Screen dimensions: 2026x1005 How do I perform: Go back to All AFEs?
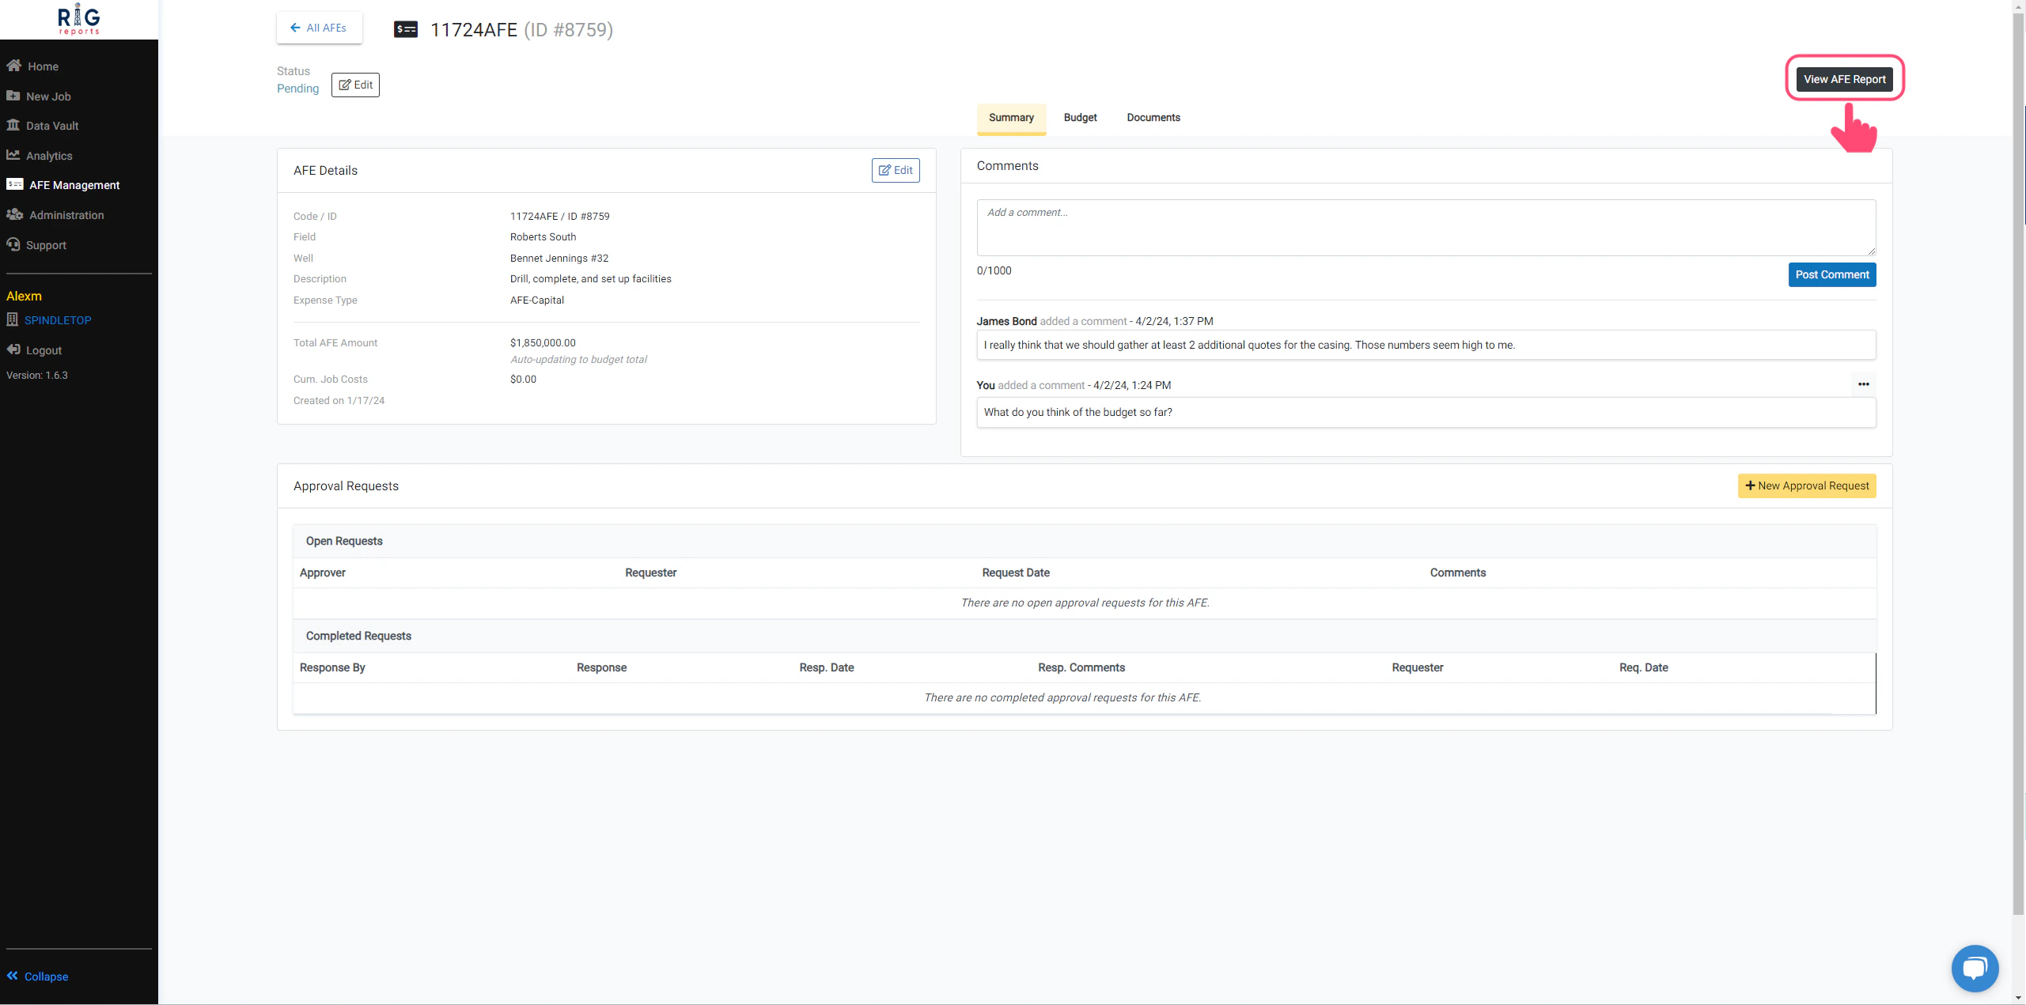click(x=319, y=28)
